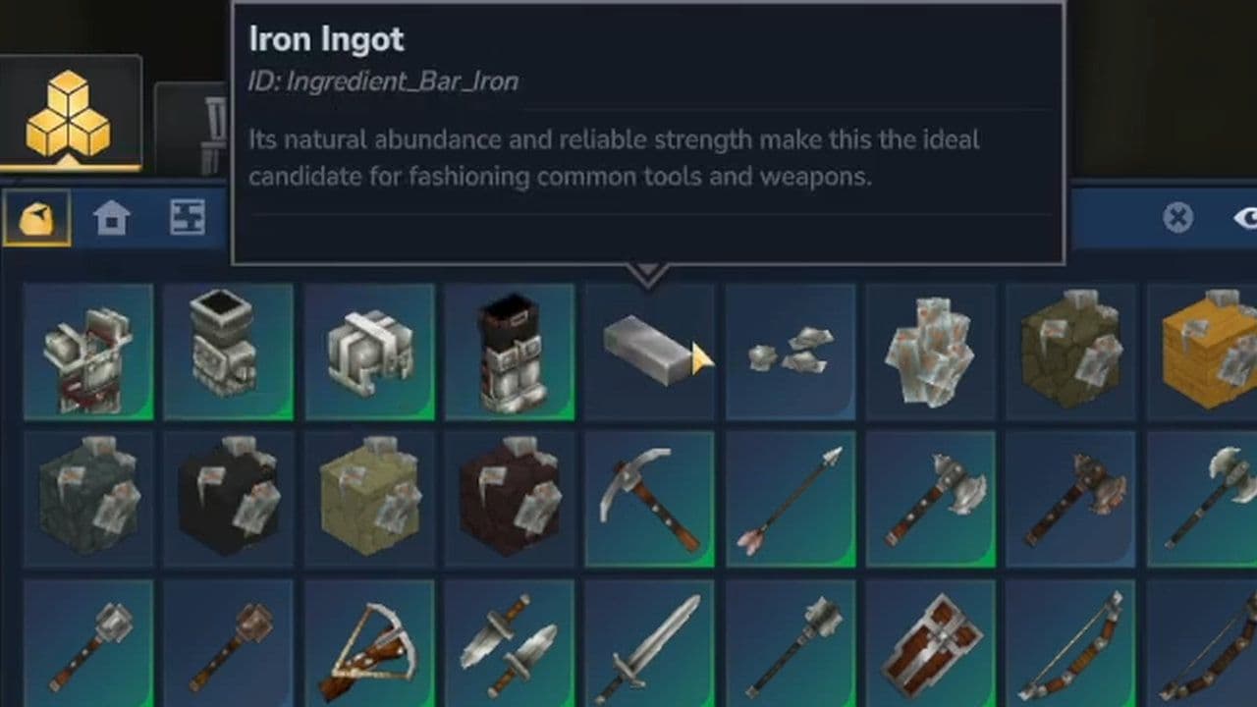This screenshot has height=707, width=1257.
Task: Choose the iron leggings item
Action: coord(509,353)
